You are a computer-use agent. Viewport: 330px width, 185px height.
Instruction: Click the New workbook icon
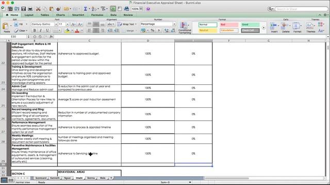(3, 9)
